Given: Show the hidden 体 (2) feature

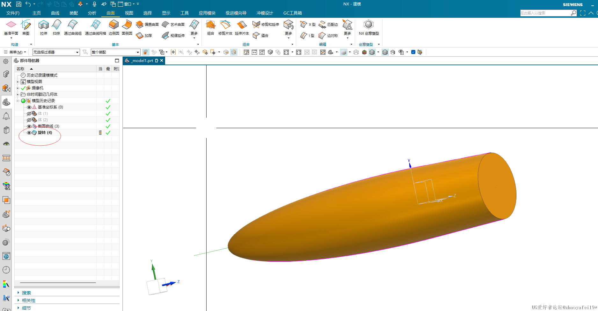Looking at the screenshot, I should pos(29,120).
